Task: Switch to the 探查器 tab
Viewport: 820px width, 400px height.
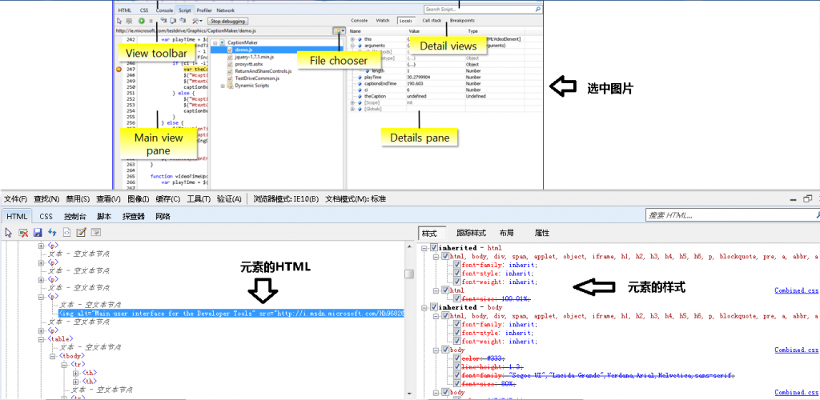Action: (134, 216)
